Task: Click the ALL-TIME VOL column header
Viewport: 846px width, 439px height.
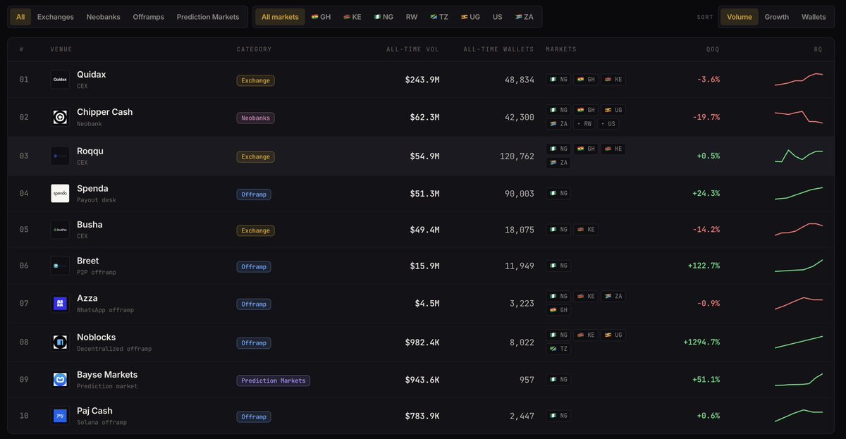Action: (x=412, y=49)
